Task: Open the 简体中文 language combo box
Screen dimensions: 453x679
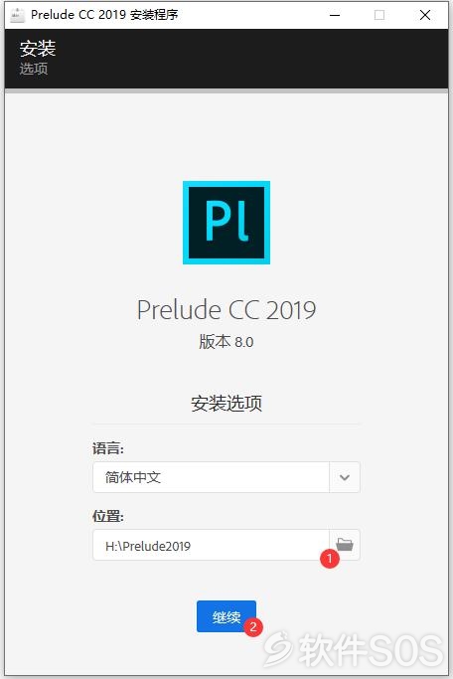Action: [226, 477]
